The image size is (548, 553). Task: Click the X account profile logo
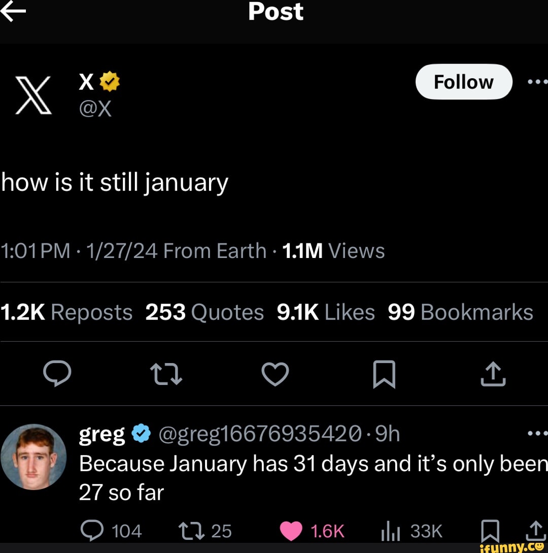(x=33, y=95)
